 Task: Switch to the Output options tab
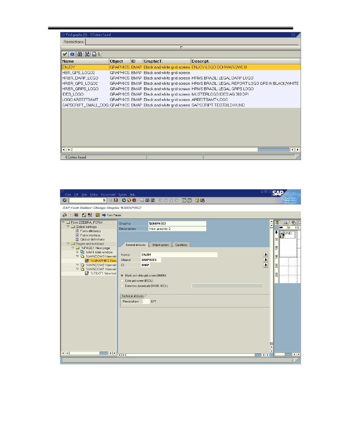click(160, 245)
